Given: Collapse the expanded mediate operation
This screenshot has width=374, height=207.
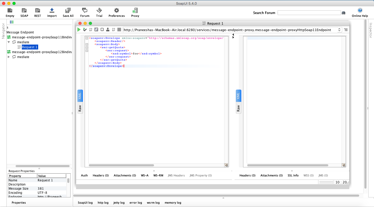Looking at the screenshot, I should tap(9, 42).
